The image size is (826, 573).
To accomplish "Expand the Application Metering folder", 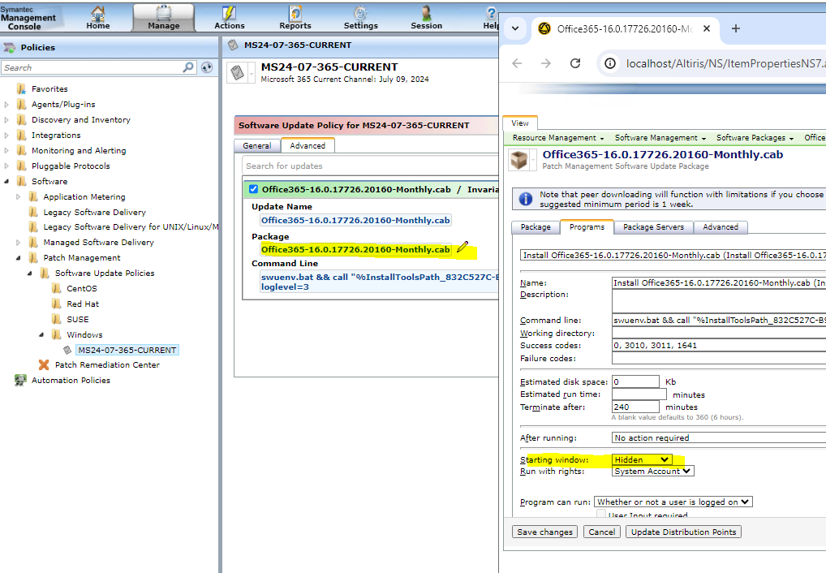I will pos(18,196).
